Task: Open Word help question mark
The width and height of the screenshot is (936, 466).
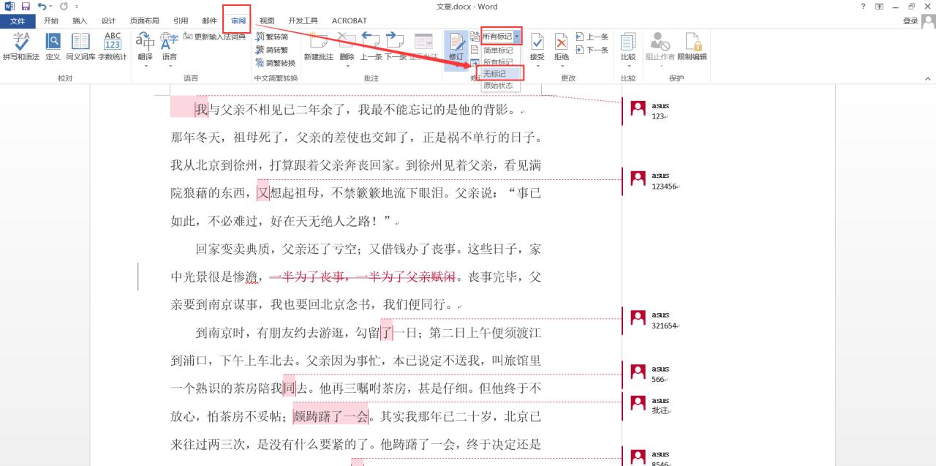Action: coord(863,7)
